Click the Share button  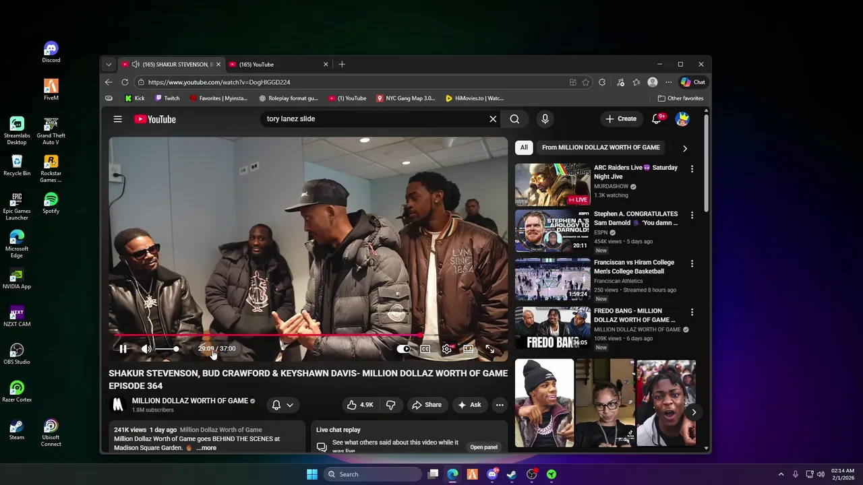[x=427, y=405]
